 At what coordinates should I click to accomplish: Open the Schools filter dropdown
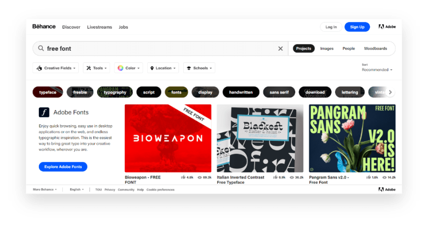[x=199, y=68]
